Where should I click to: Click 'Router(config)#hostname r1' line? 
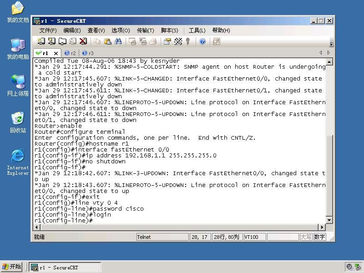click(81, 144)
